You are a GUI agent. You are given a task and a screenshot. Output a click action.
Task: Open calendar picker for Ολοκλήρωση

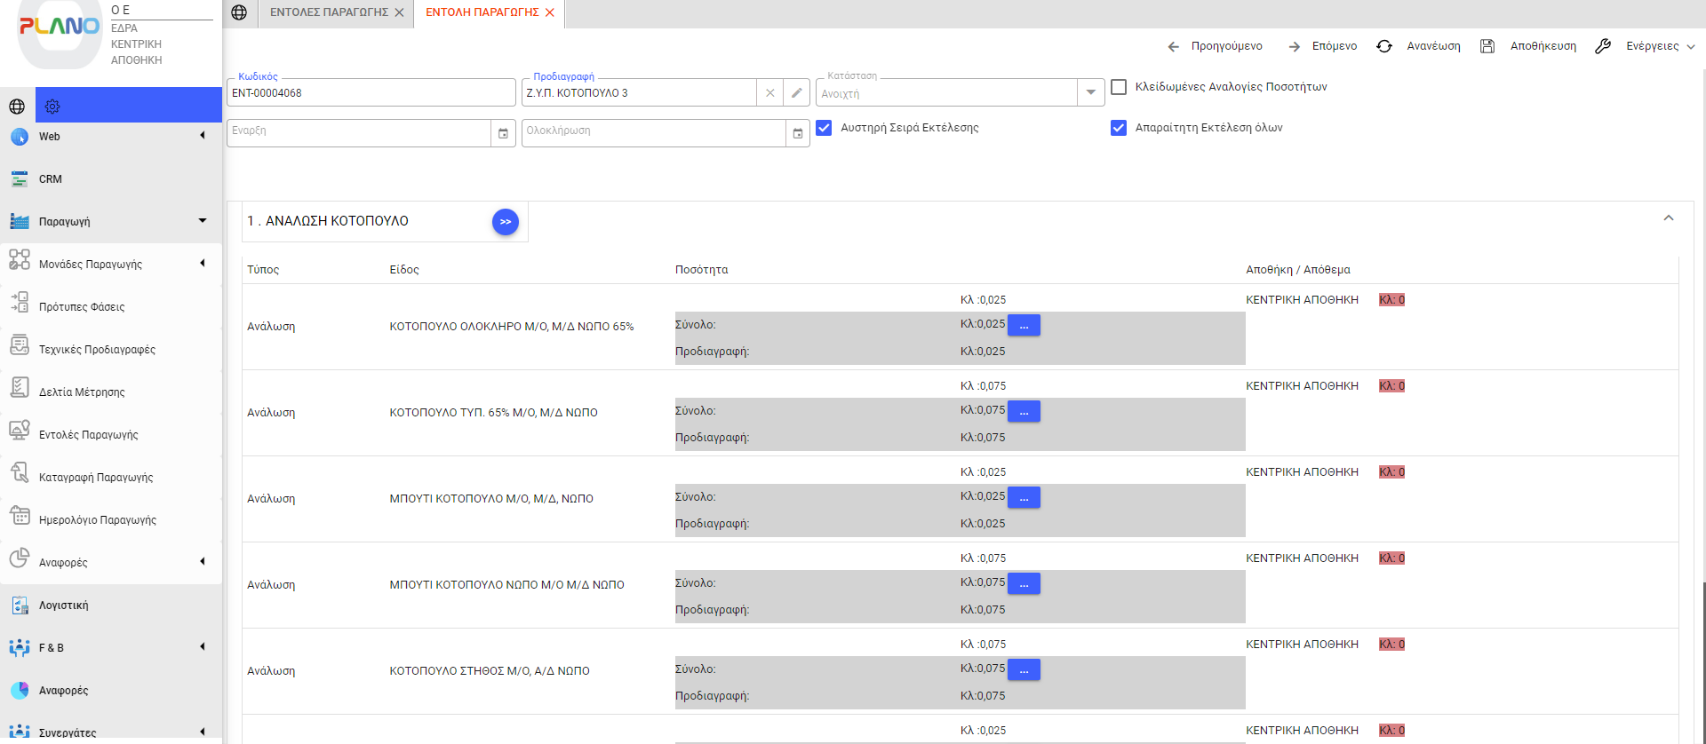coord(798,133)
